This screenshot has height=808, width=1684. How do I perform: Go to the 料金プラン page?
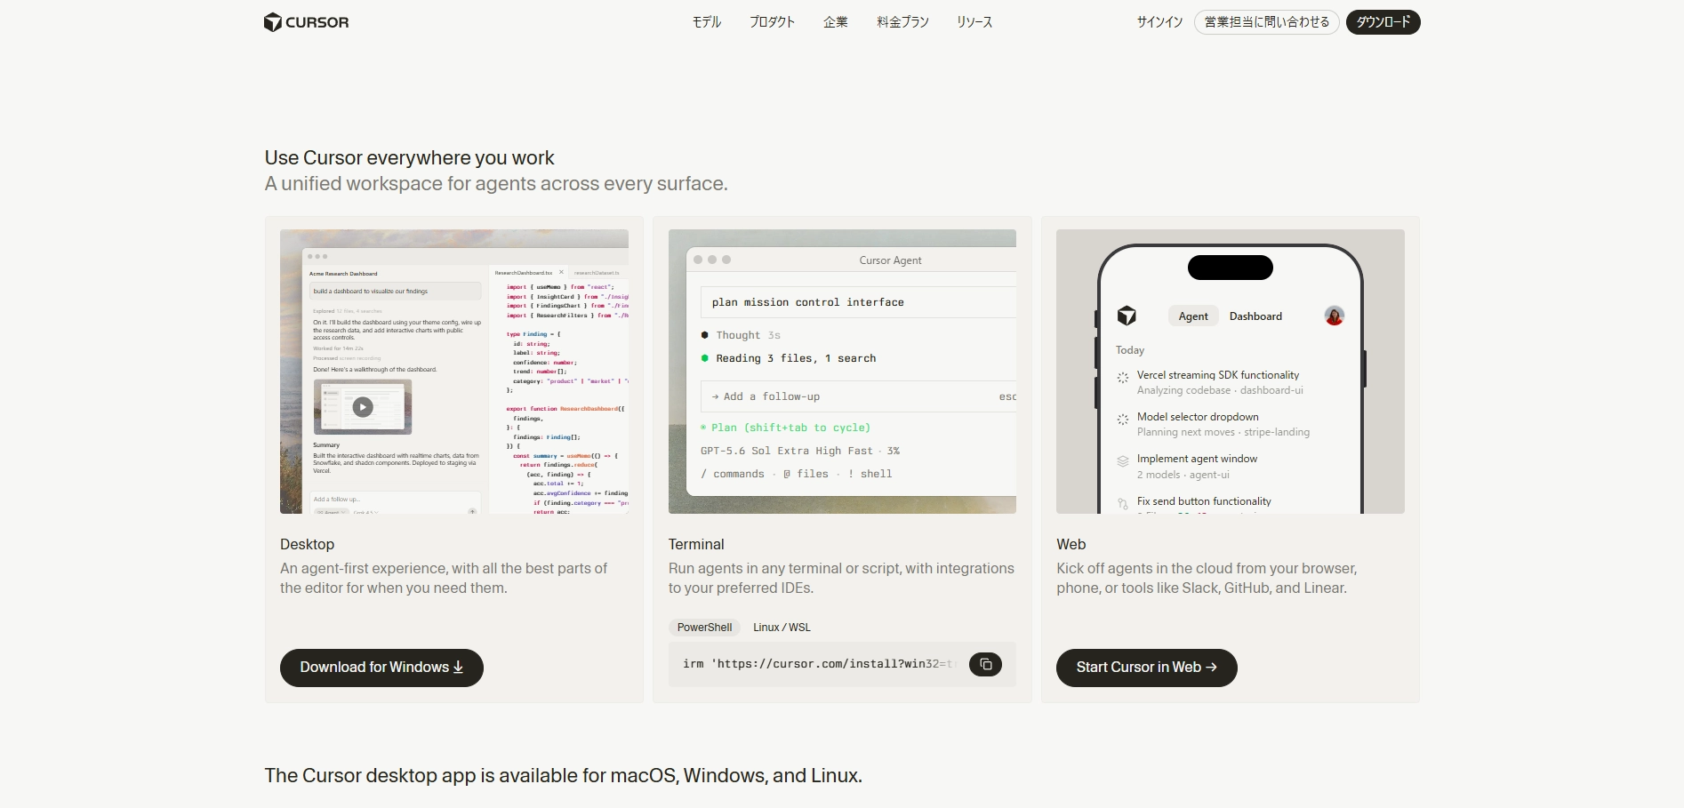(902, 22)
